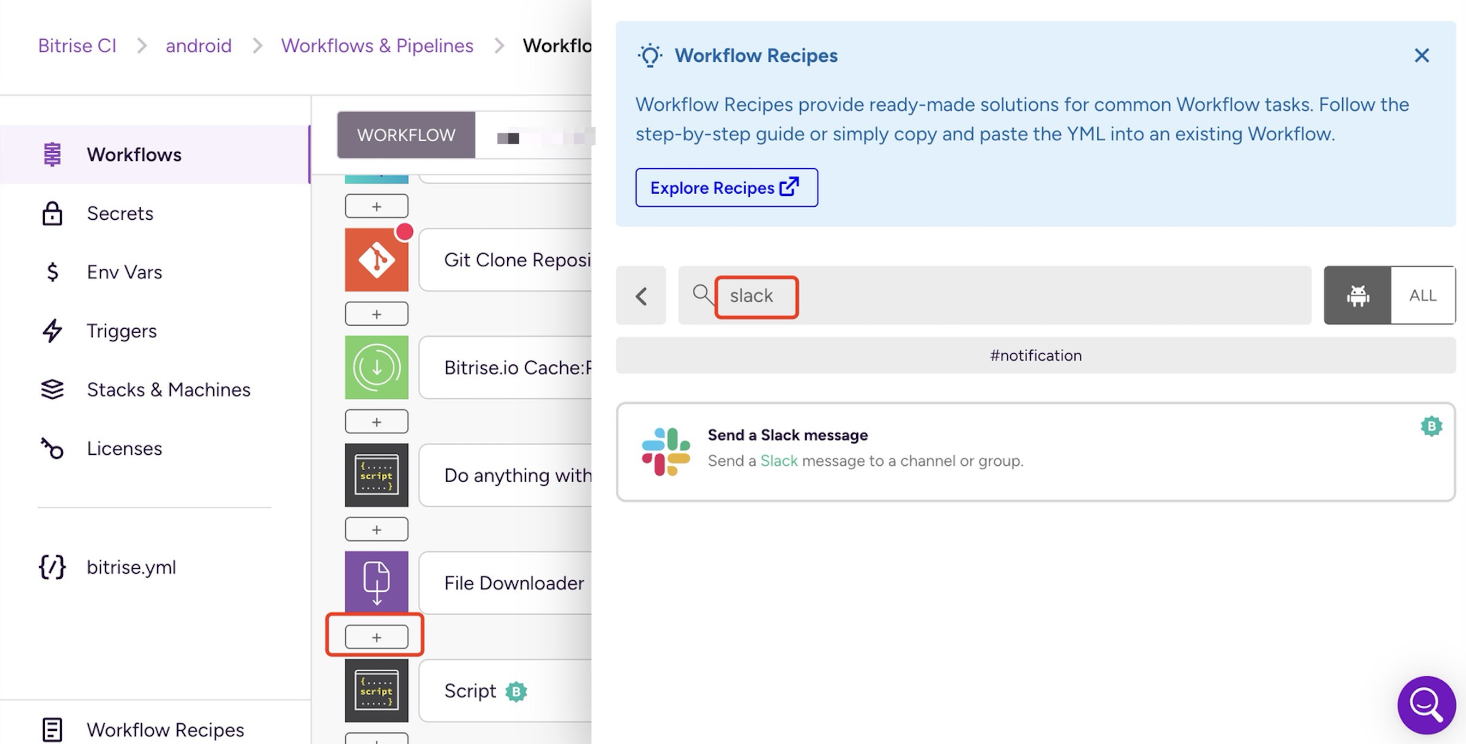Open the Do anything with script card
Viewport: 1466px width, 744px height.
tap(506, 475)
